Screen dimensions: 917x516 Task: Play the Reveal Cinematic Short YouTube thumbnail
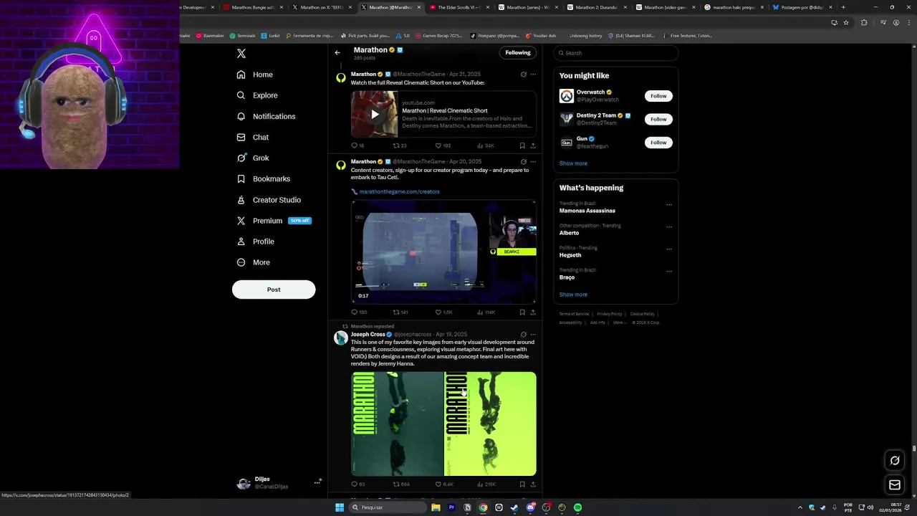[374, 114]
